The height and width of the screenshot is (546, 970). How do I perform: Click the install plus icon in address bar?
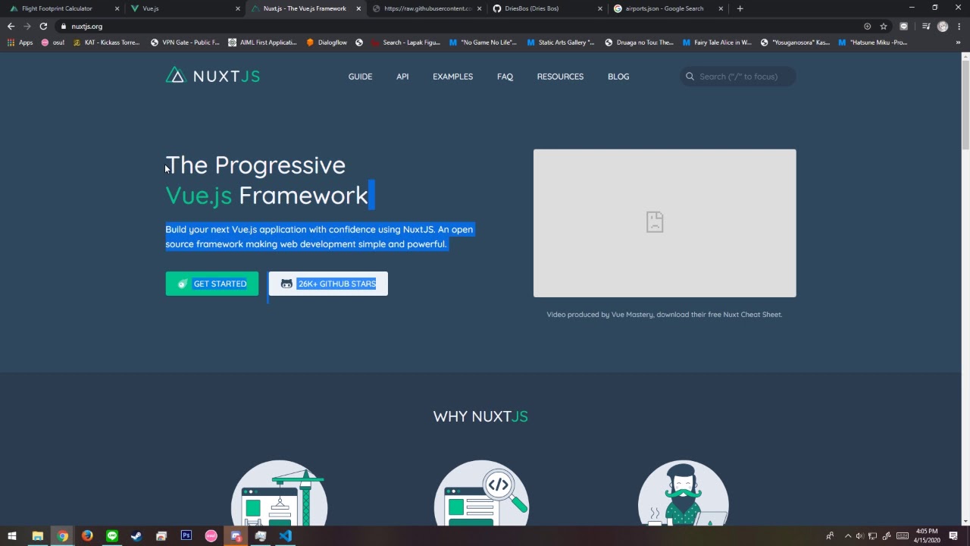[868, 26]
